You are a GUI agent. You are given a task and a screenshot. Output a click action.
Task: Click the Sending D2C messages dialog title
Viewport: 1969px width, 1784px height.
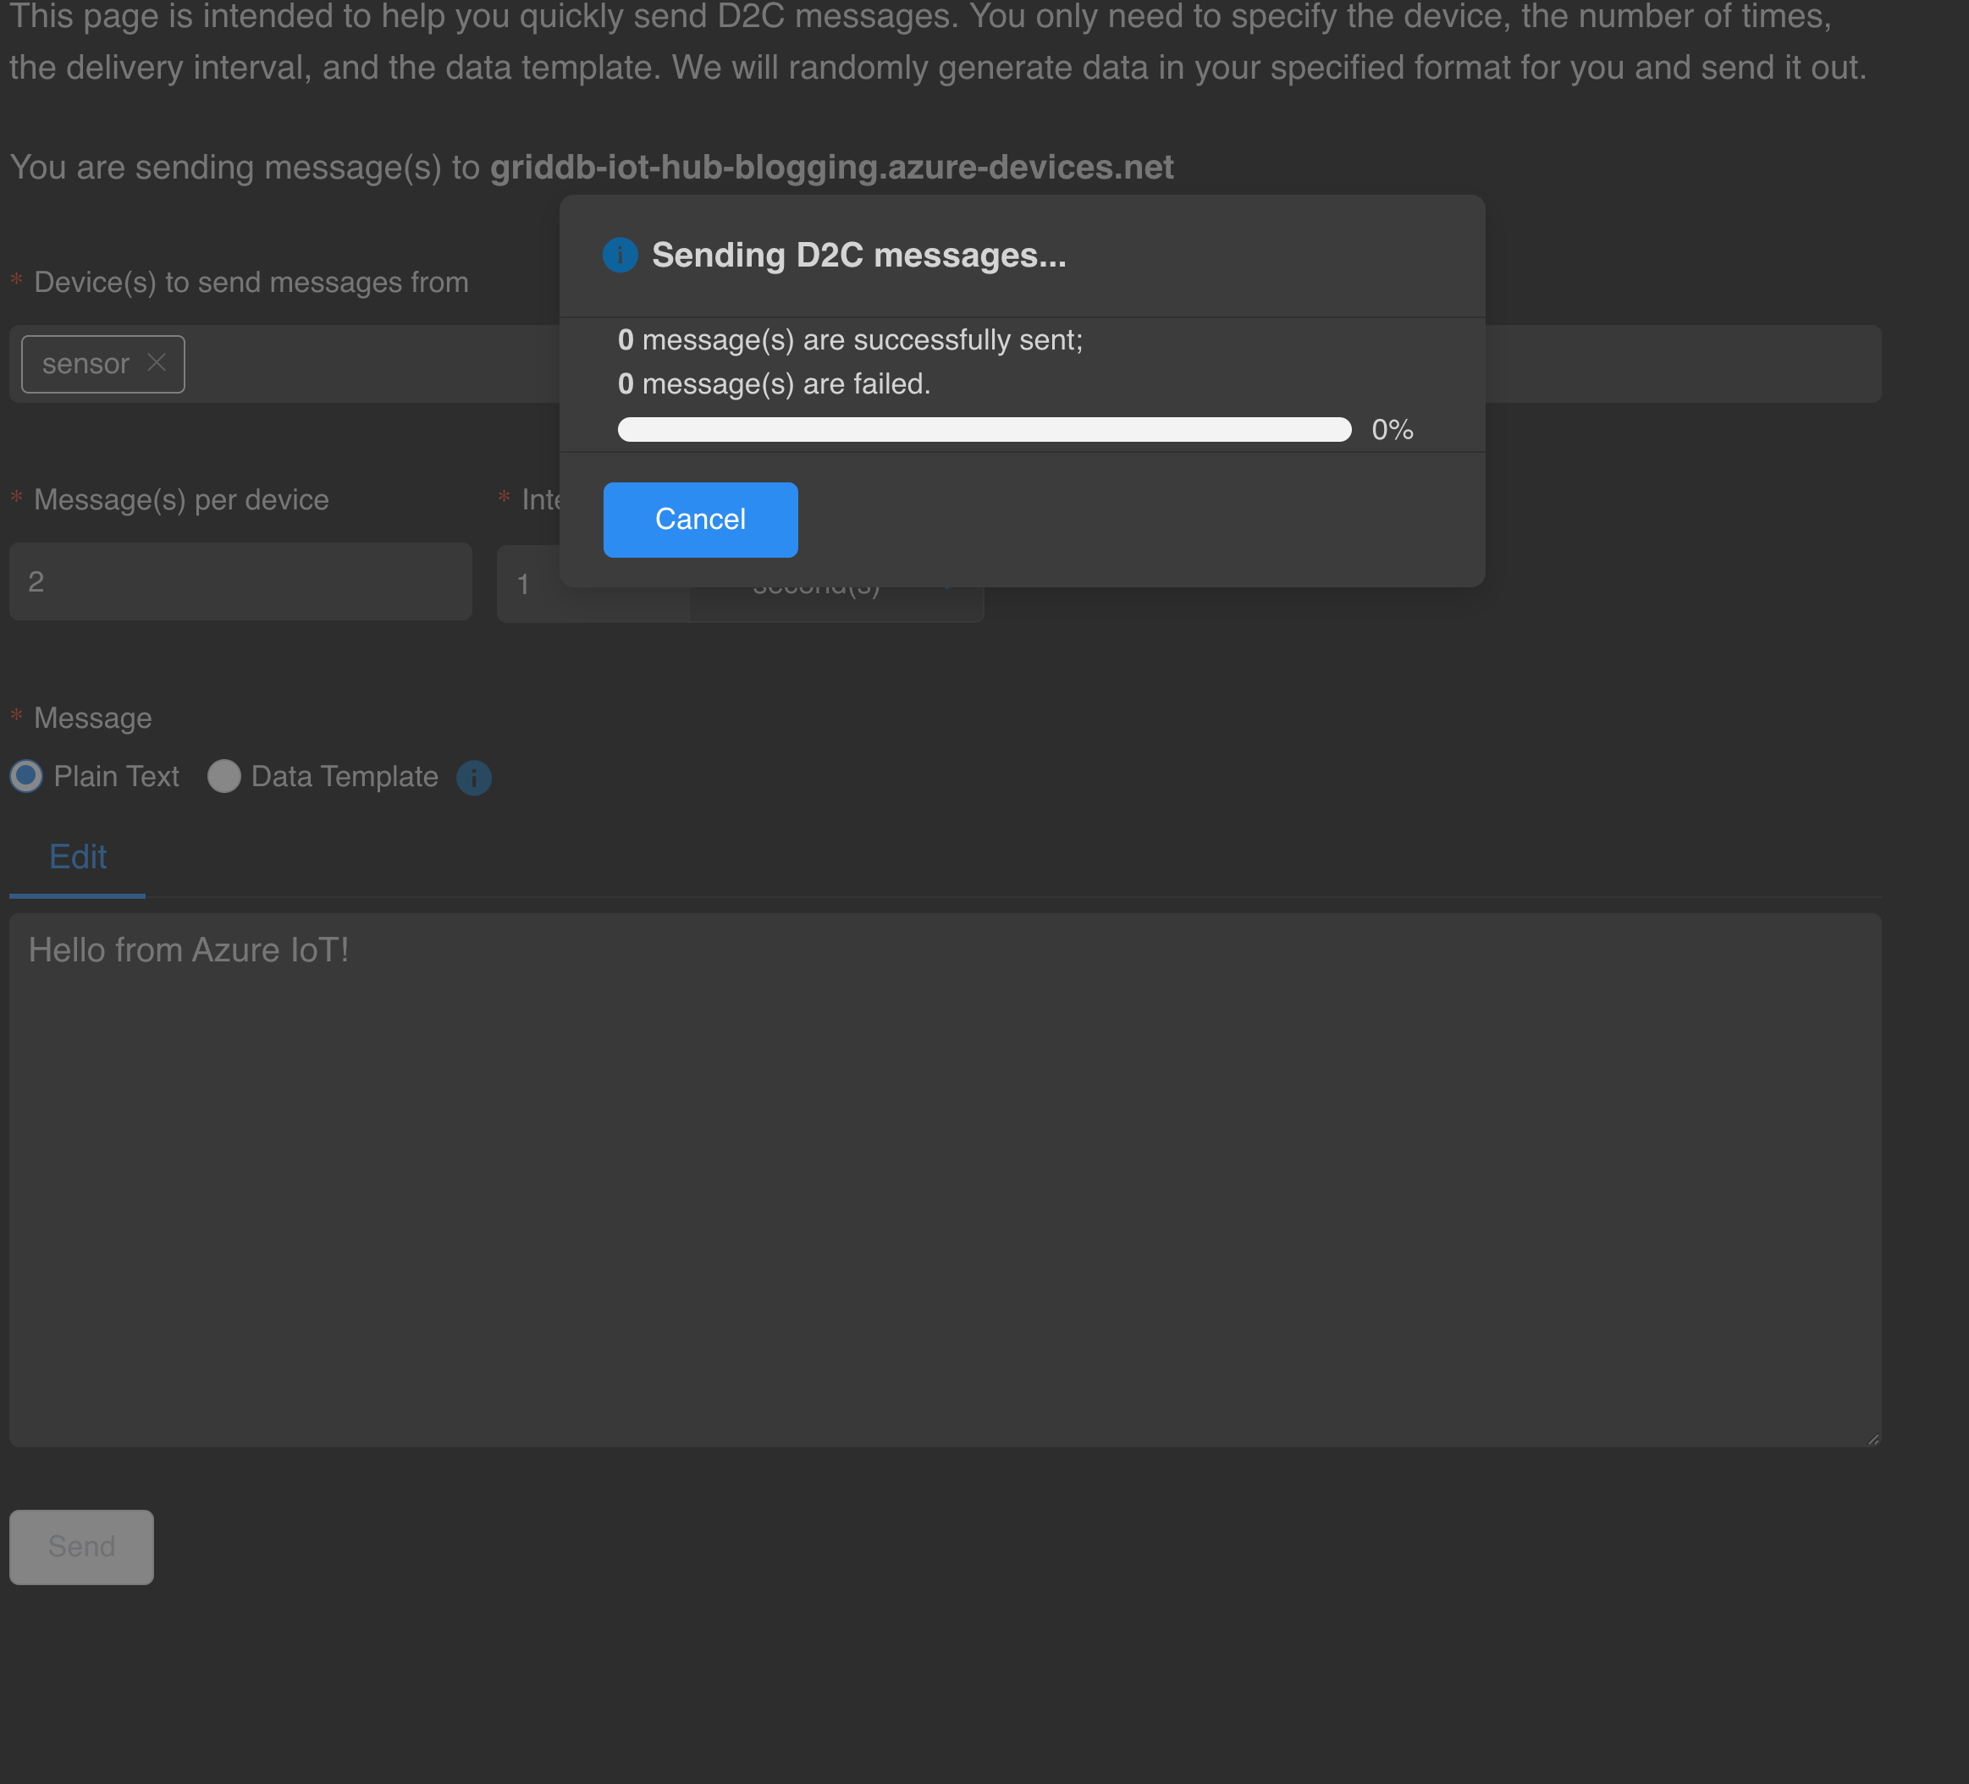858,255
